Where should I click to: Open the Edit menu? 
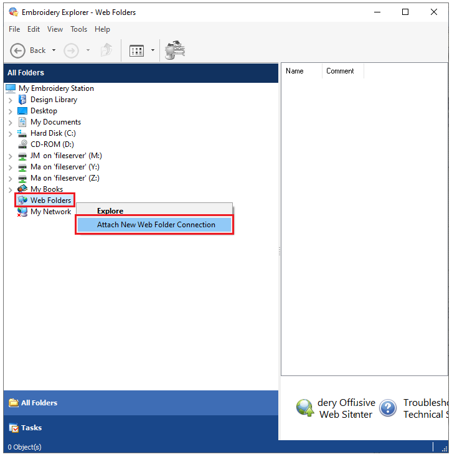[34, 29]
